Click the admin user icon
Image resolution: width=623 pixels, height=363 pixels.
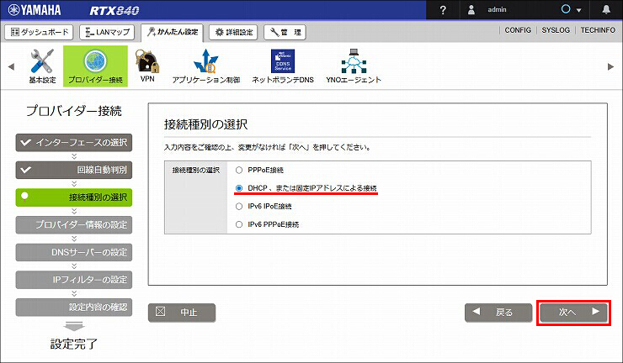click(x=471, y=9)
